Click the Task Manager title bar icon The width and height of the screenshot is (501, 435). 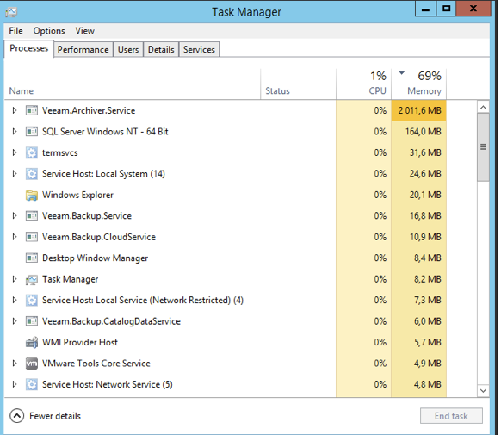coord(11,12)
